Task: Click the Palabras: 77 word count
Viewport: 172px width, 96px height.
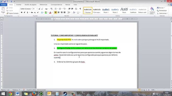Action: tap(16, 90)
